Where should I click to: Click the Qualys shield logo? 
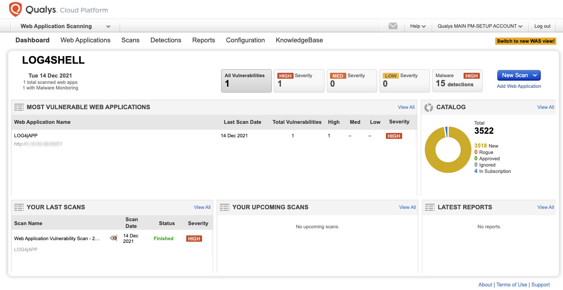[x=15, y=9]
